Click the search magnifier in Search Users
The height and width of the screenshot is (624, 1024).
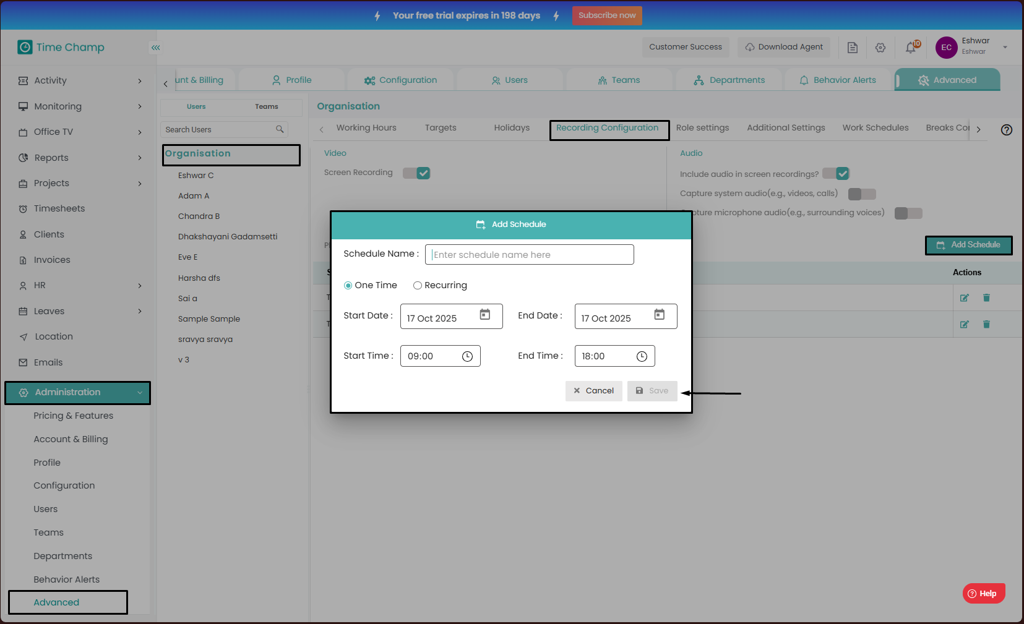(280, 129)
